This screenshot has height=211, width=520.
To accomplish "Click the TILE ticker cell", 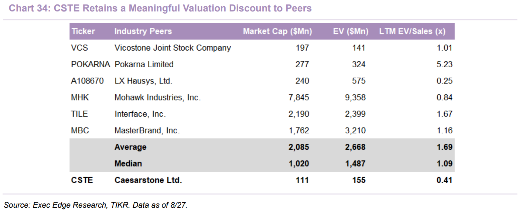I will [x=79, y=114].
